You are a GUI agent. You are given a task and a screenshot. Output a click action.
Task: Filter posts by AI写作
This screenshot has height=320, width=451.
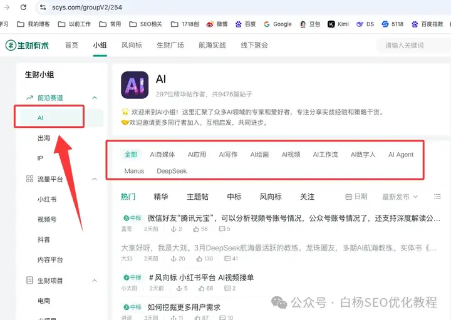[x=228, y=155]
